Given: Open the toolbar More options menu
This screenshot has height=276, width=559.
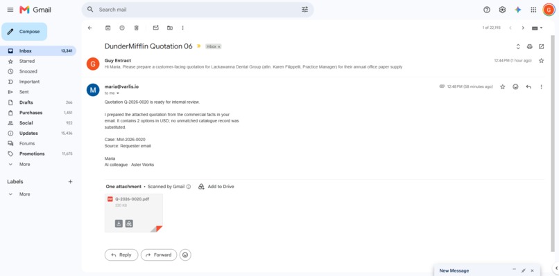Looking at the screenshot, I should click(x=183, y=28).
